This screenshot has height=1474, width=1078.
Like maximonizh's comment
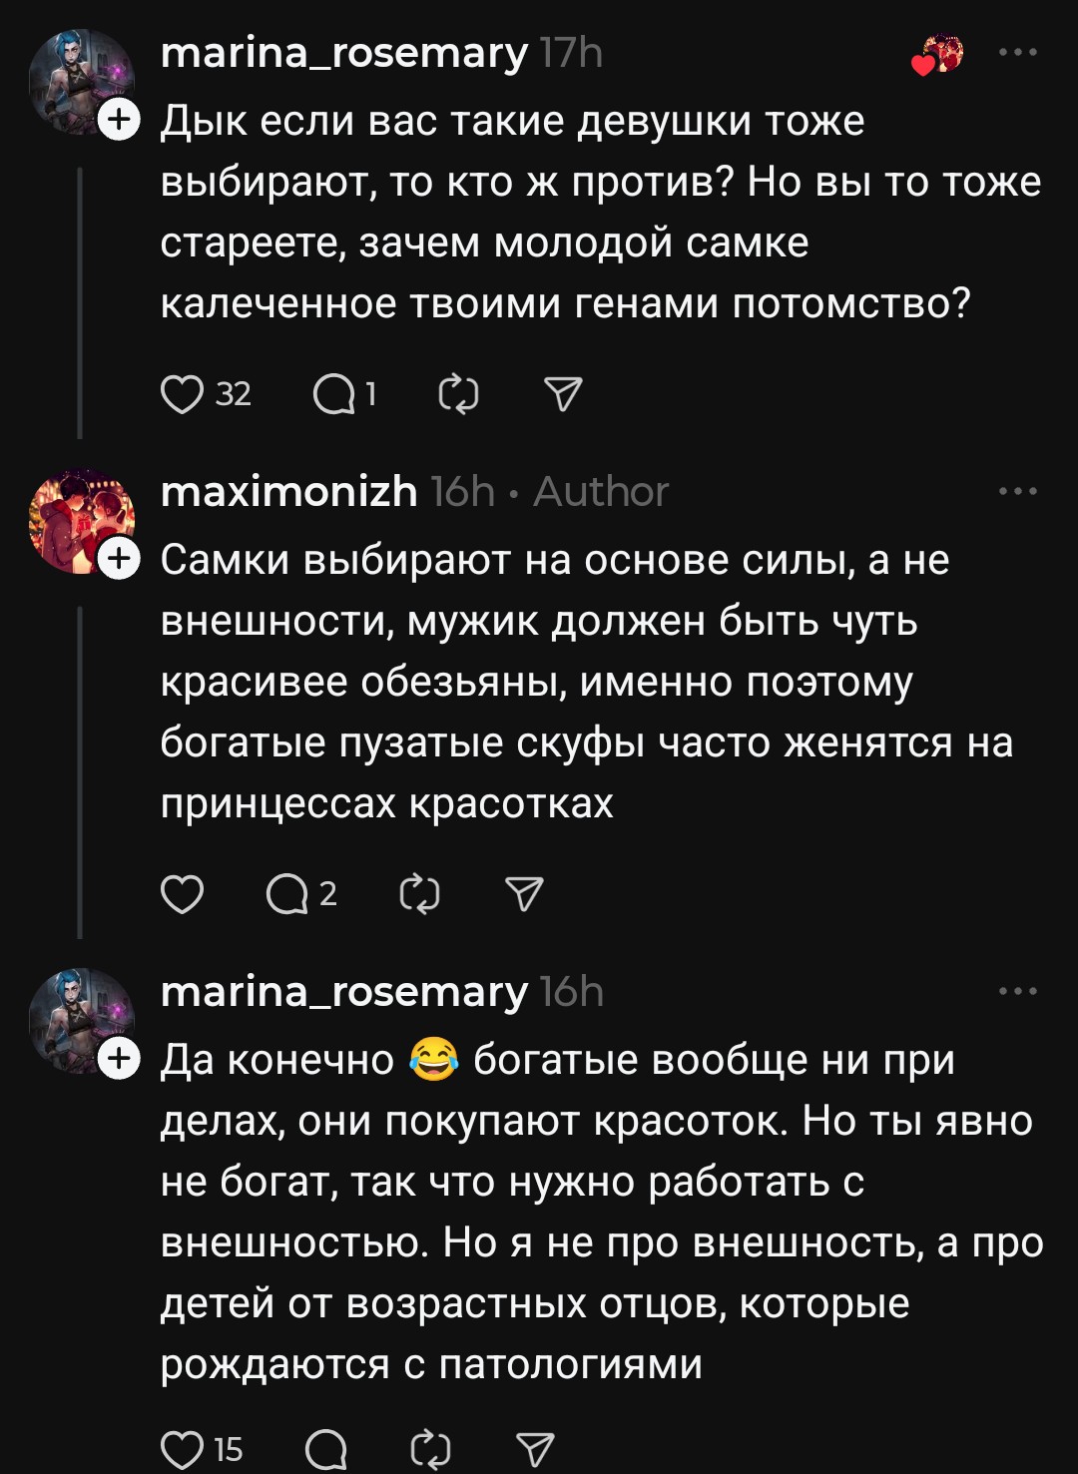coord(183,894)
